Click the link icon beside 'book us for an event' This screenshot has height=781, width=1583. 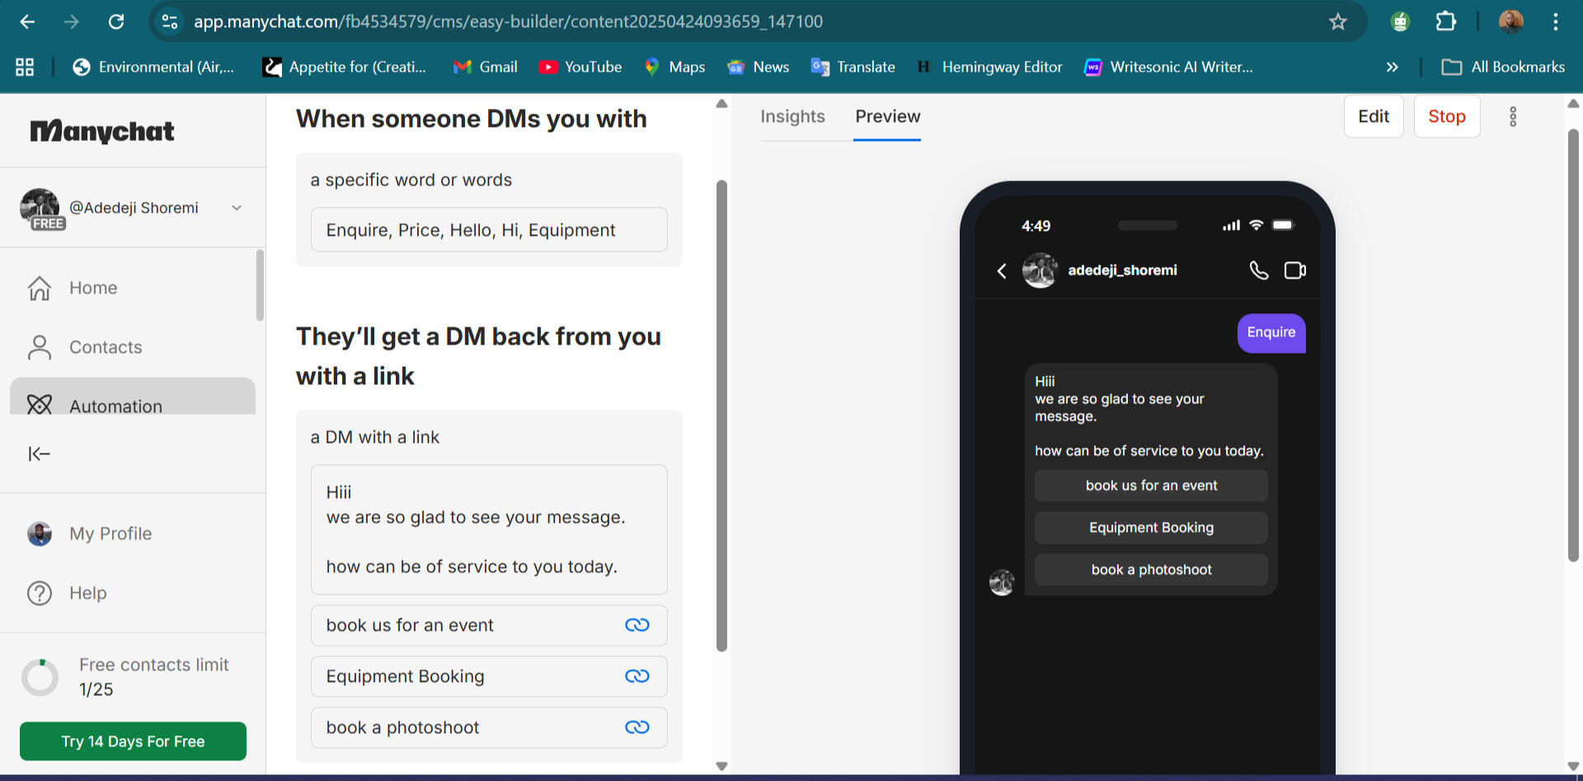[637, 625]
